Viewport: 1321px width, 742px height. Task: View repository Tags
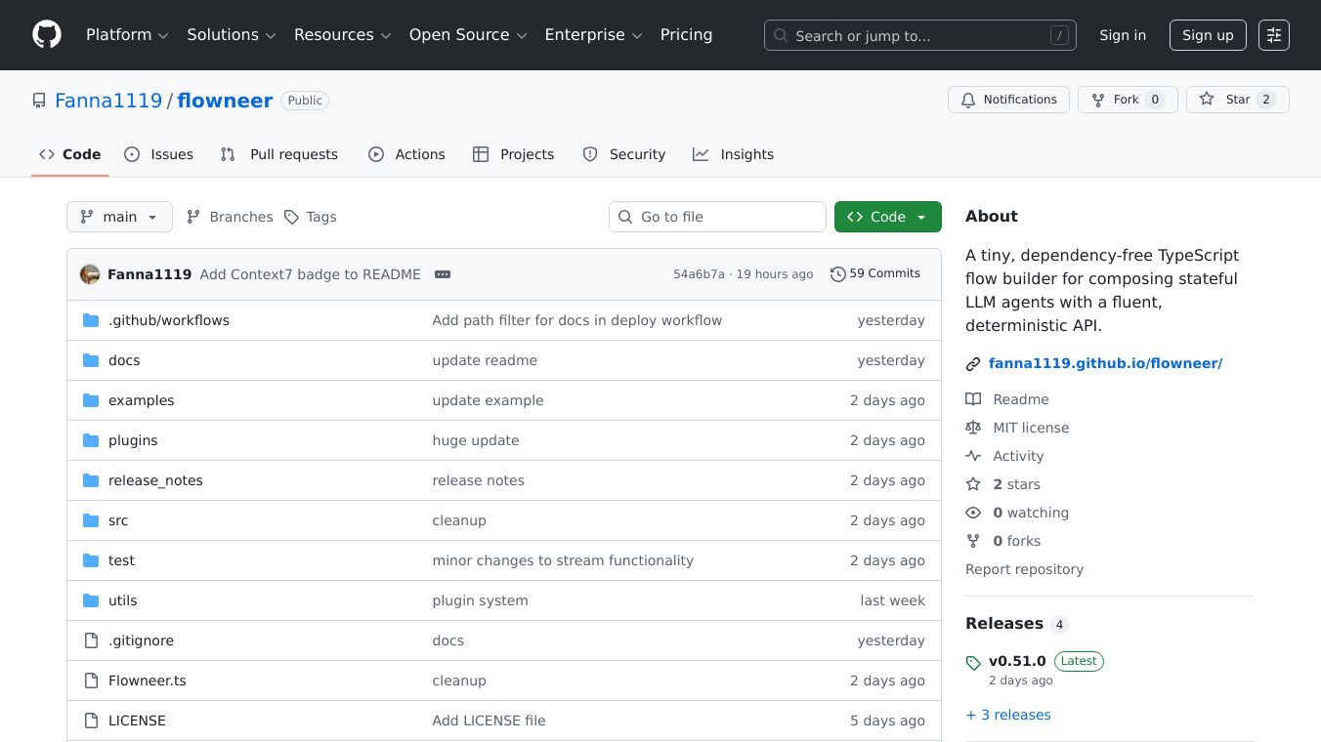click(311, 217)
